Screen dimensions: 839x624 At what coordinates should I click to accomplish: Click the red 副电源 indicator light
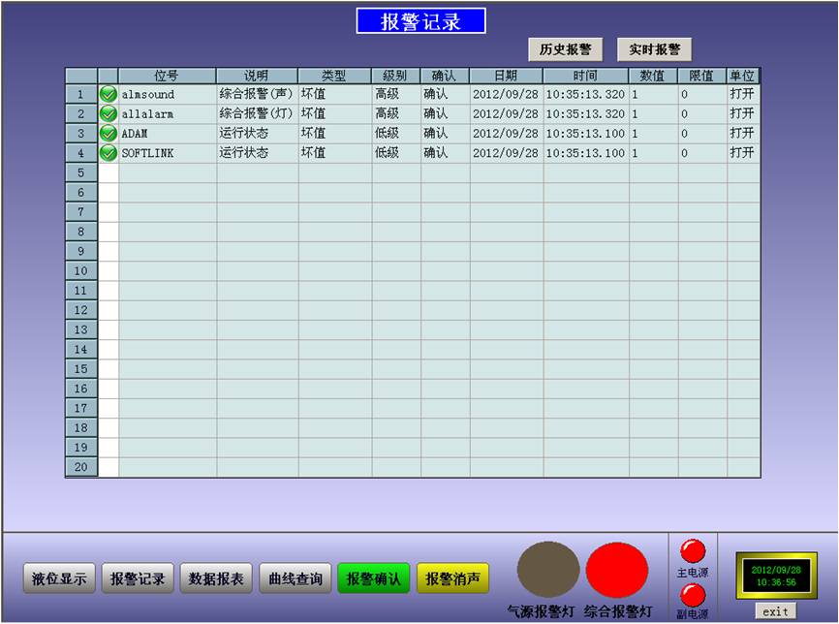[693, 595]
